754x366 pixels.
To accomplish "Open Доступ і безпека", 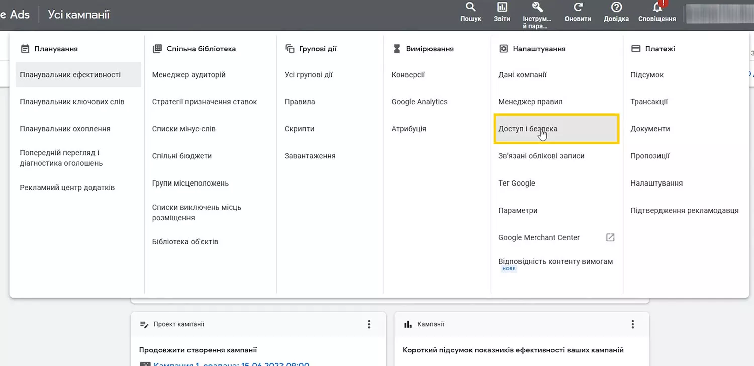I will (556, 129).
